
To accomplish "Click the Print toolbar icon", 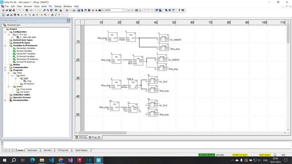I will tap(14, 10).
